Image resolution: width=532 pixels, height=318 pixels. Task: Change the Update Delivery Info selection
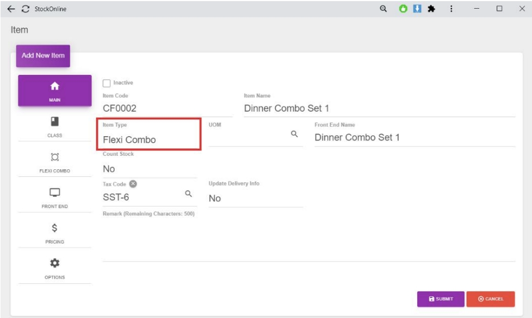(x=255, y=198)
